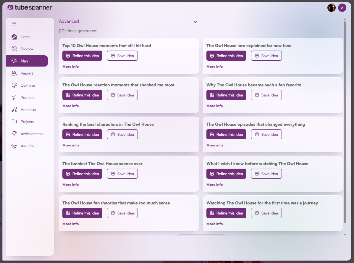Close the panel with the X button
The image size is (354, 263).
pos(342,8)
